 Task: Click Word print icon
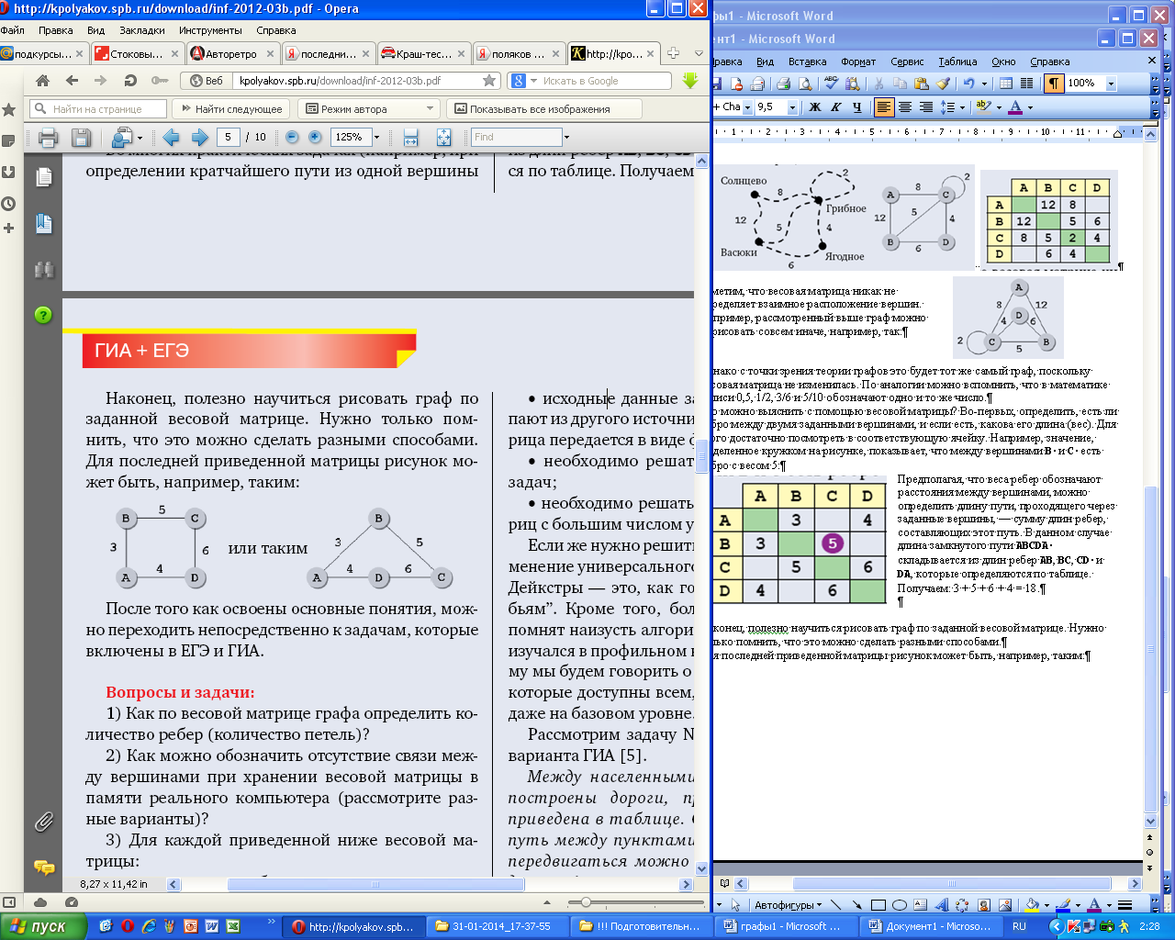pyautogui.click(x=783, y=83)
